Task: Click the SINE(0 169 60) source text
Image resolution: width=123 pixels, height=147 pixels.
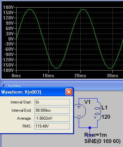Action: click(102, 141)
